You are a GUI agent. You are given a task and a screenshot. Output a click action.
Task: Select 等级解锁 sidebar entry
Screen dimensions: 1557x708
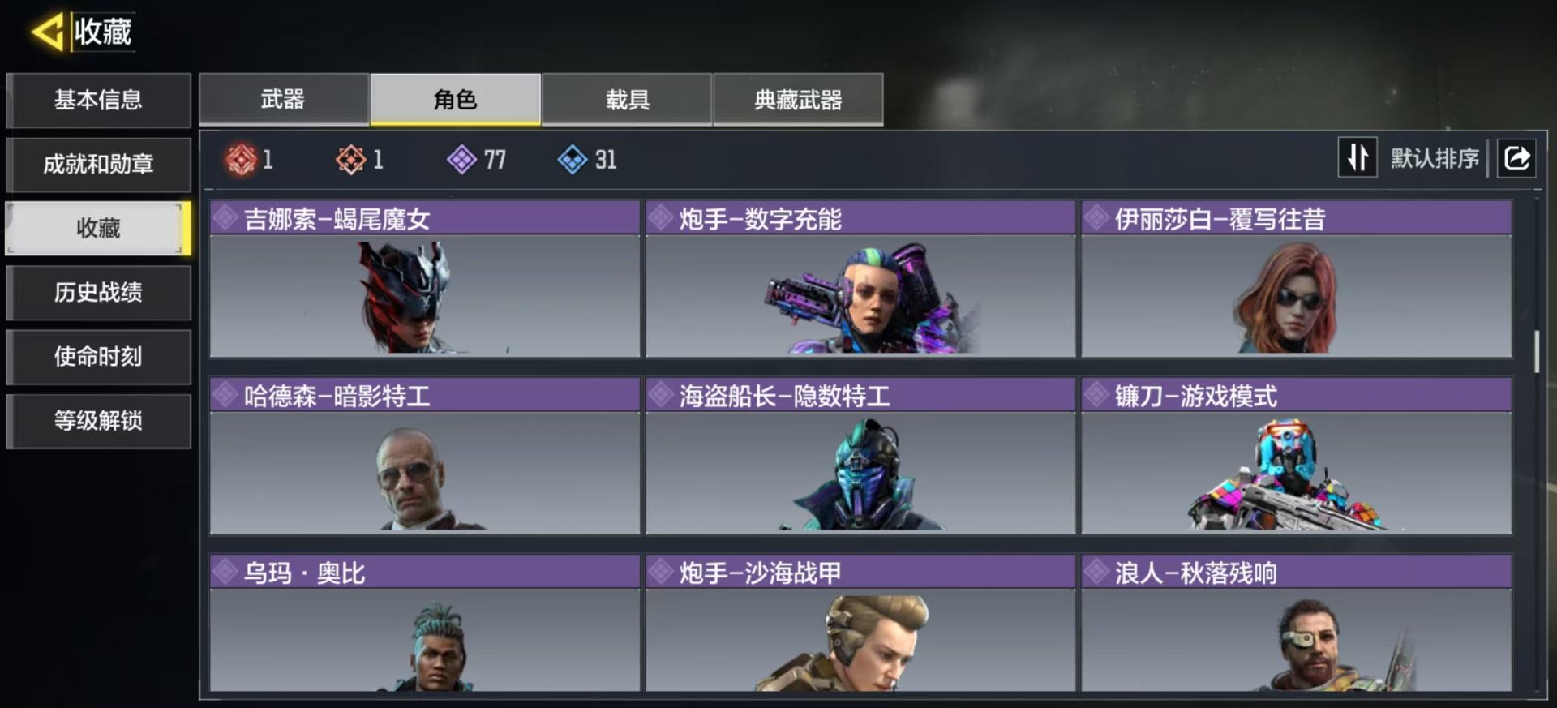coord(98,420)
